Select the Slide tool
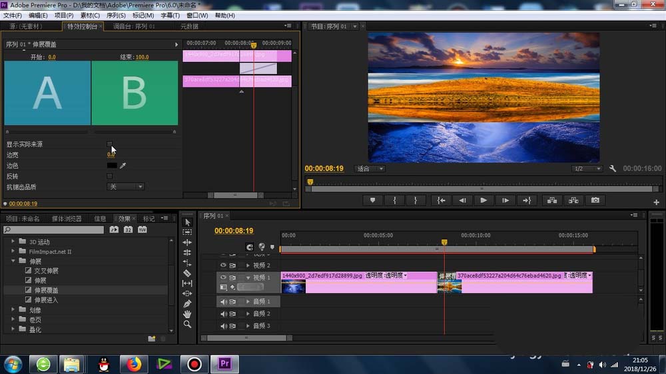The height and width of the screenshot is (374, 666). tap(187, 293)
